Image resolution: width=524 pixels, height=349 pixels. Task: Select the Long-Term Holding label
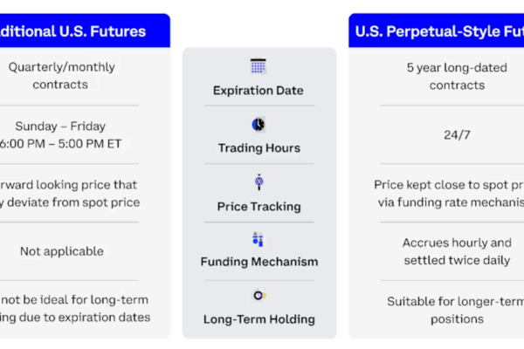(x=259, y=319)
